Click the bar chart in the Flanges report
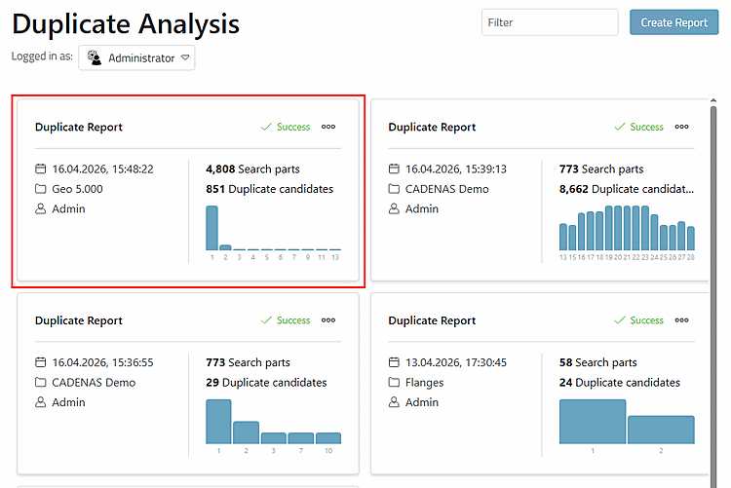Screen dimensions: 731x488 pyautogui.click(x=627, y=422)
